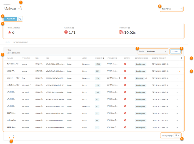Click Microsoft O... application cell
The height and width of the screenshot is (144, 194).
(27, 85)
